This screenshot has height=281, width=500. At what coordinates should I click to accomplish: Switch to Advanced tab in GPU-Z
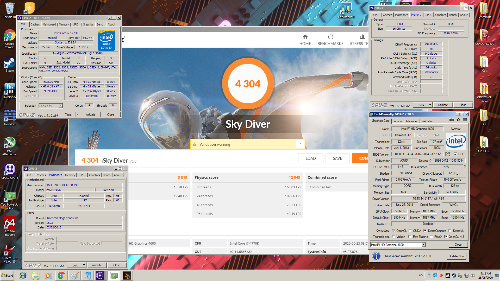[x=412, y=121]
